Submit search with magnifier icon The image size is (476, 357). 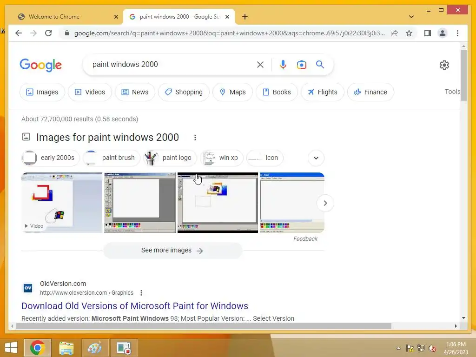(320, 64)
